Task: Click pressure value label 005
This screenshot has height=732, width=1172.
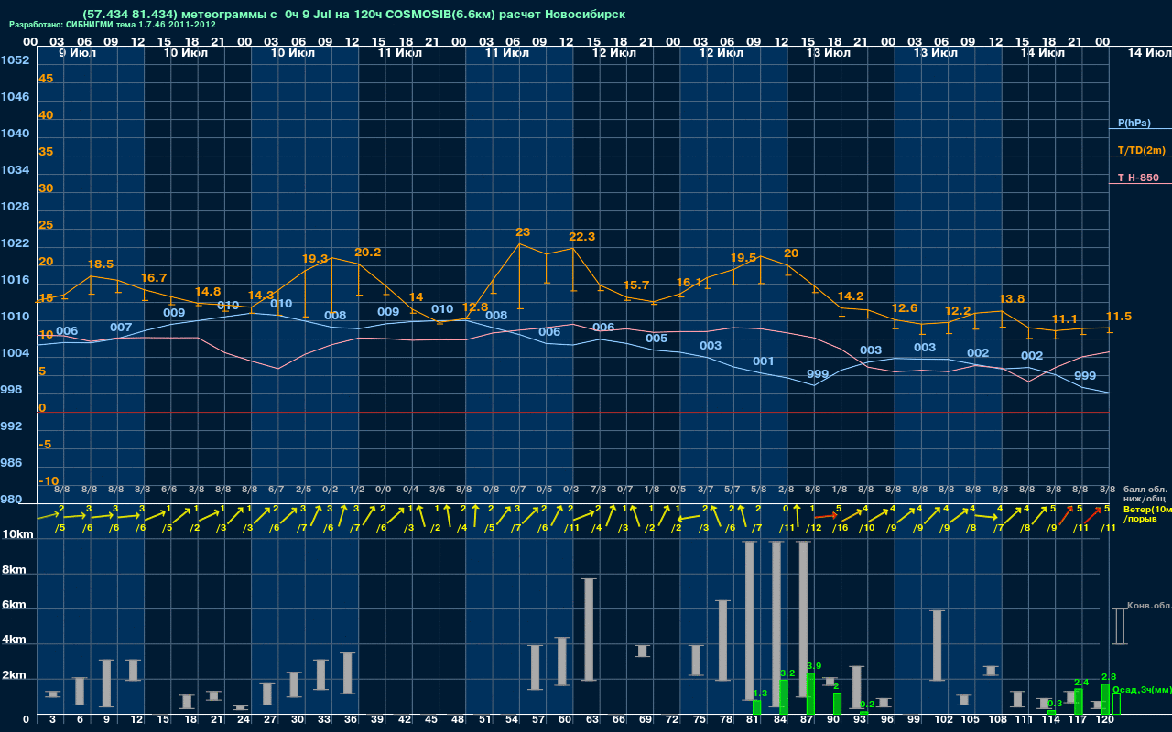Action: (657, 338)
